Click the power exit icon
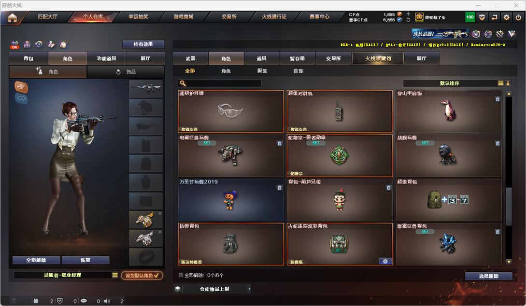Screen dimensions: 526x306 click(518, 17)
